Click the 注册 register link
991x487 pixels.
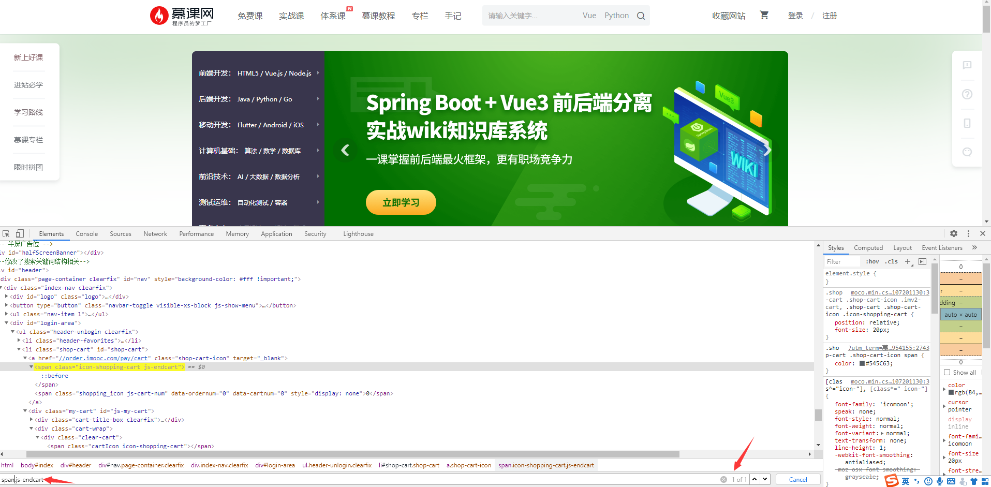830,16
